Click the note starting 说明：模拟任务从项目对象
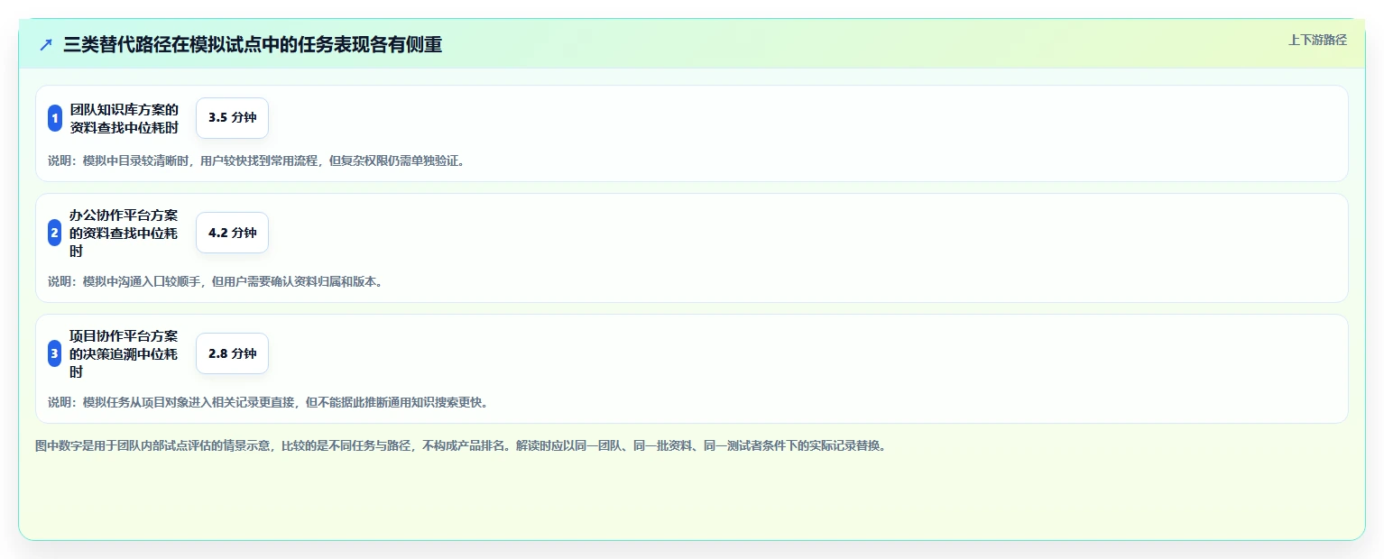The height and width of the screenshot is (559, 1384). 268,403
